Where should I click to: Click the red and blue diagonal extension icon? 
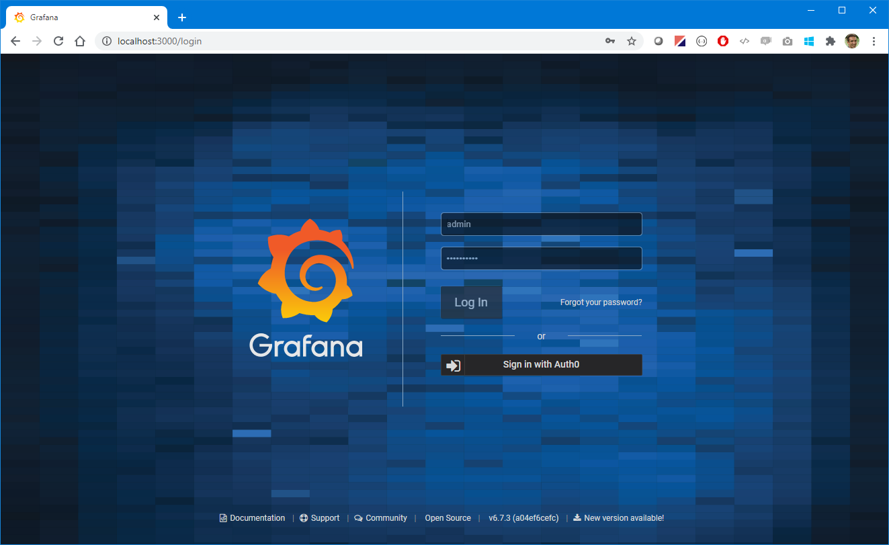click(680, 41)
